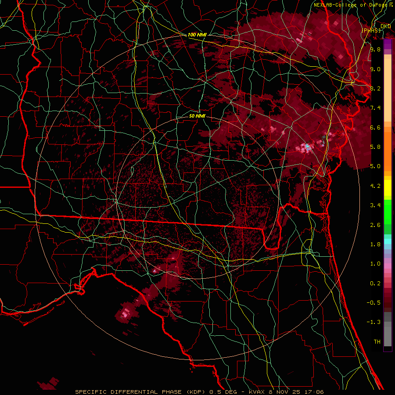Click the 1.8 value on the color scale
This screenshot has height=395, width=395.
[375, 244]
